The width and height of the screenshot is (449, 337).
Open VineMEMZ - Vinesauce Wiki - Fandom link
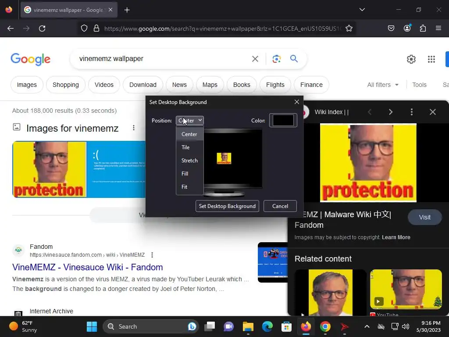coord(88,267)
